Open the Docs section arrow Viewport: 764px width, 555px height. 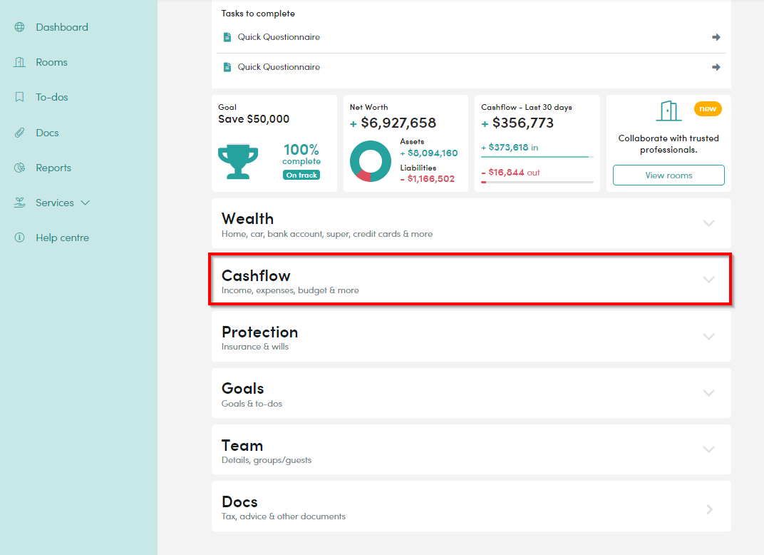click(709, 509)
